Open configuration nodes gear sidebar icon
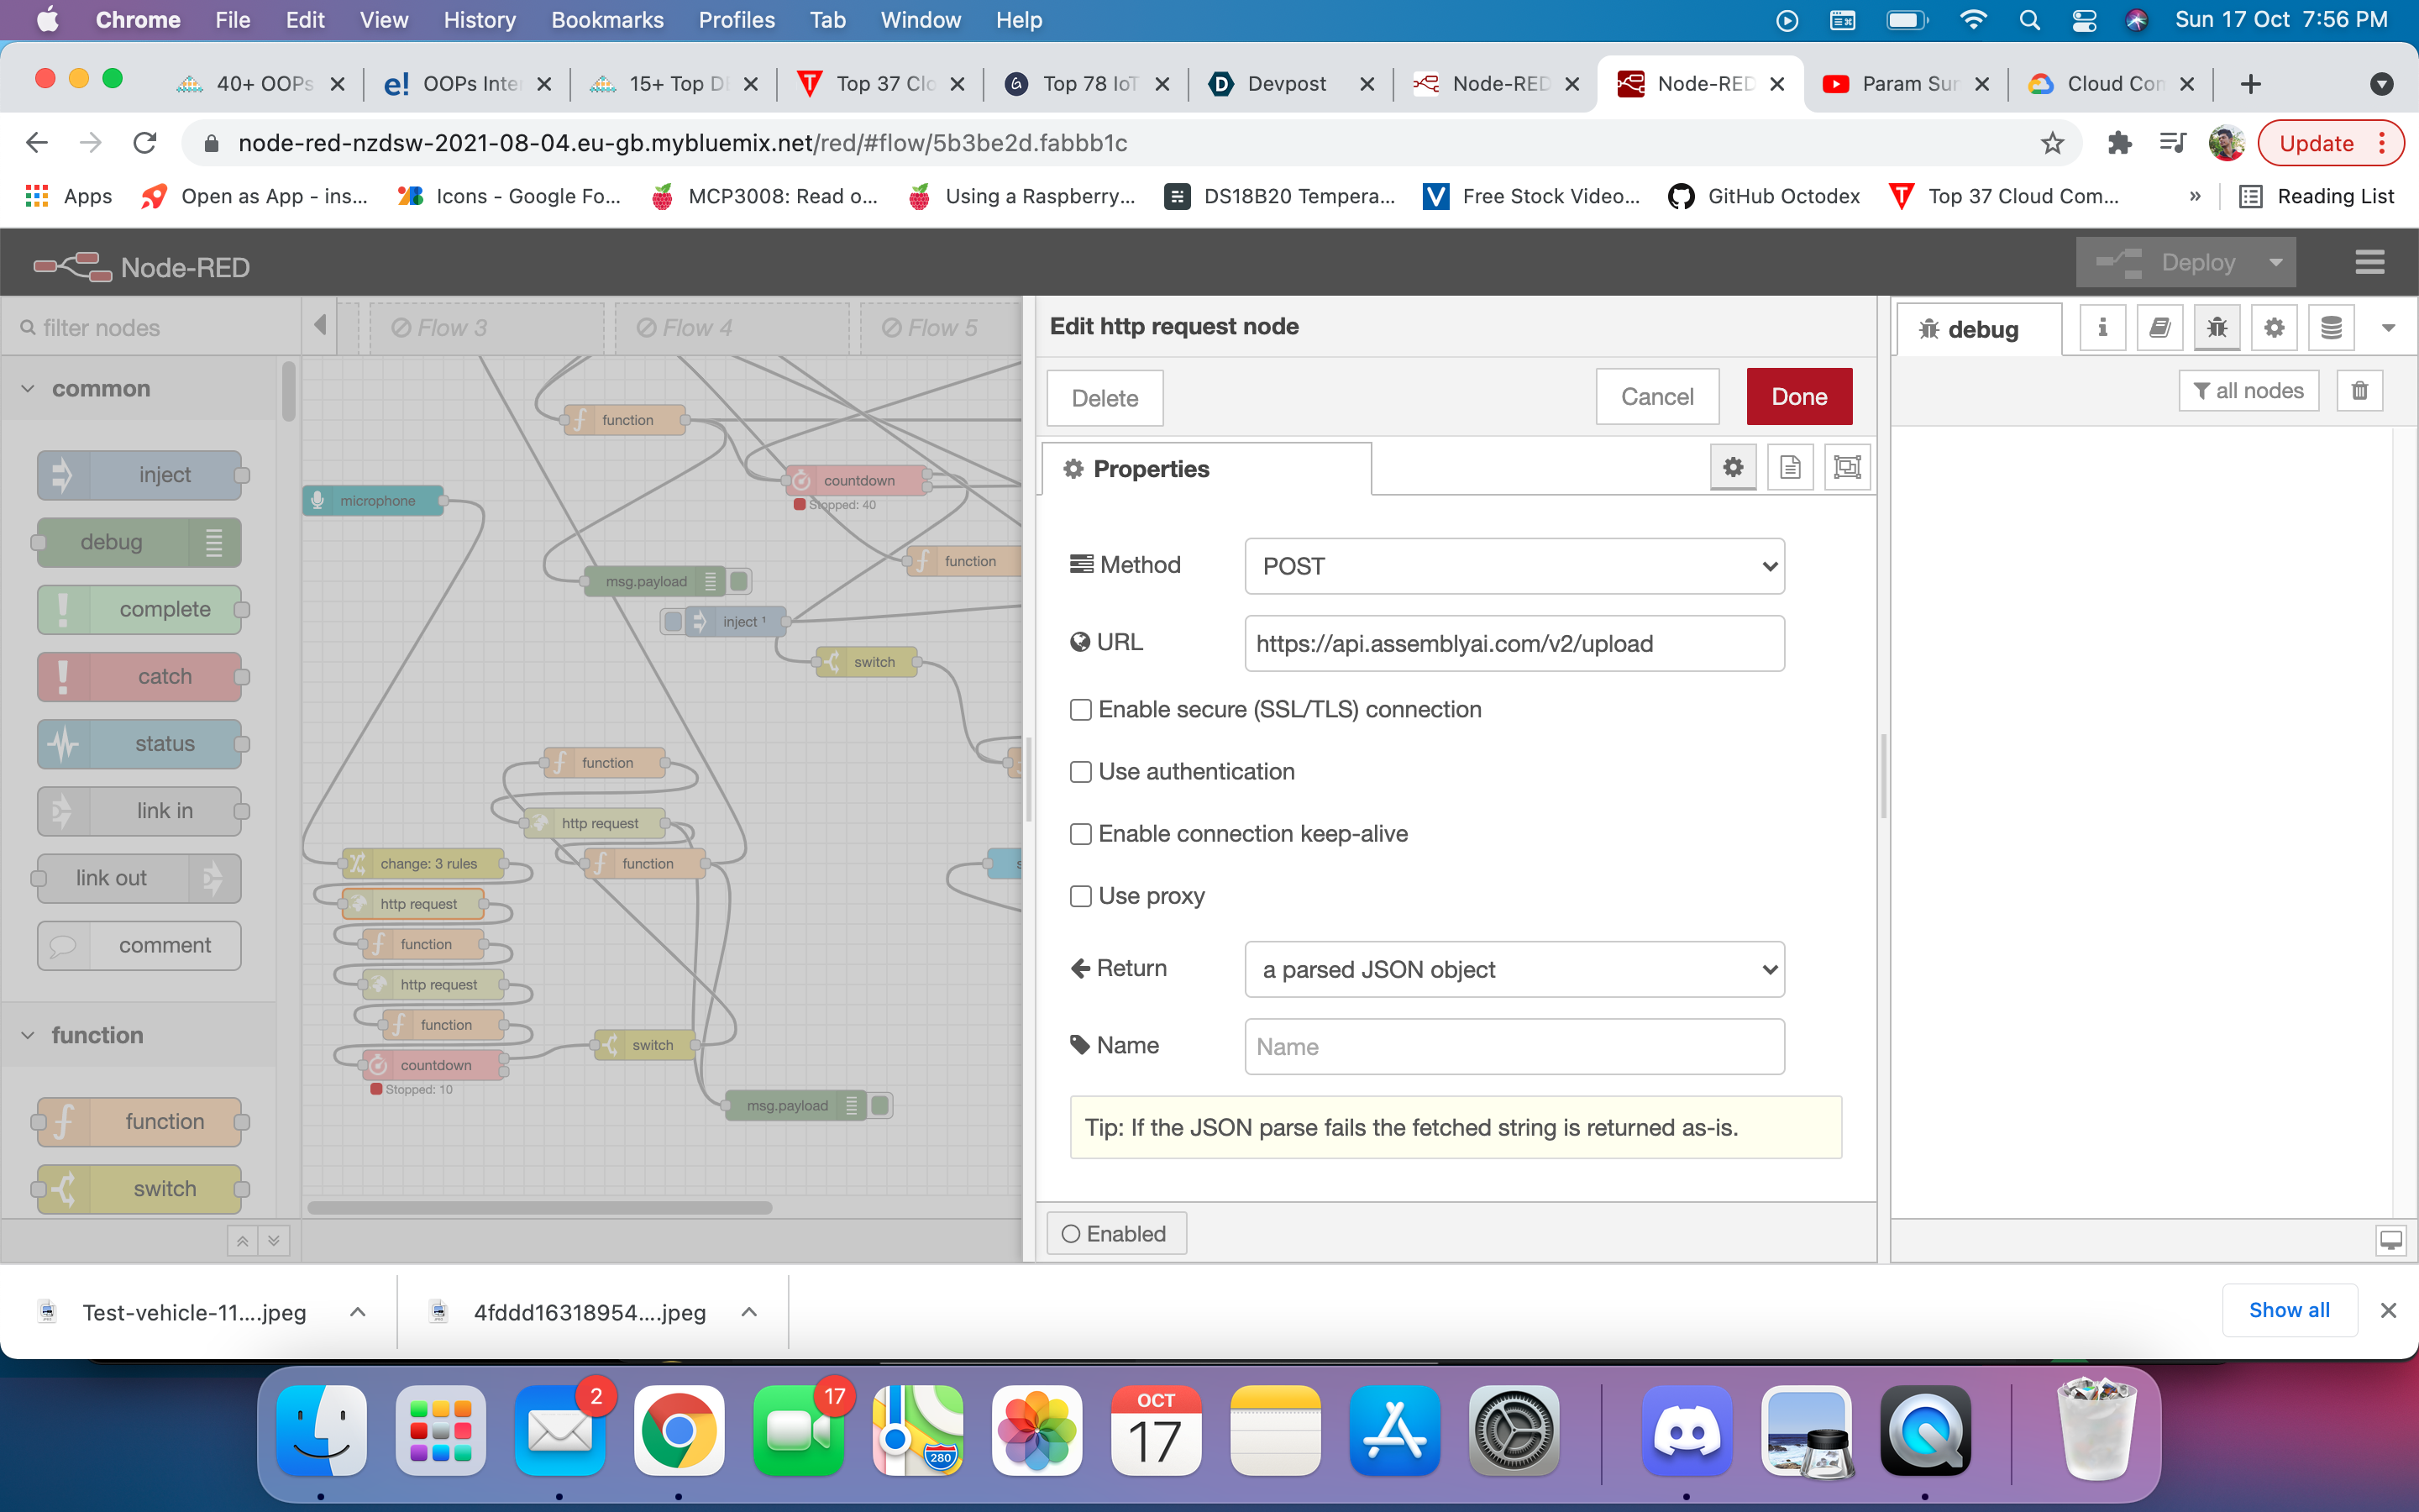This screenshot has width=2419, height=1512. [2274, 328]
